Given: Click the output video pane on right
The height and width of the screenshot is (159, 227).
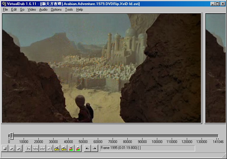Looking at the screenshot, I should [x=216, y=68].
